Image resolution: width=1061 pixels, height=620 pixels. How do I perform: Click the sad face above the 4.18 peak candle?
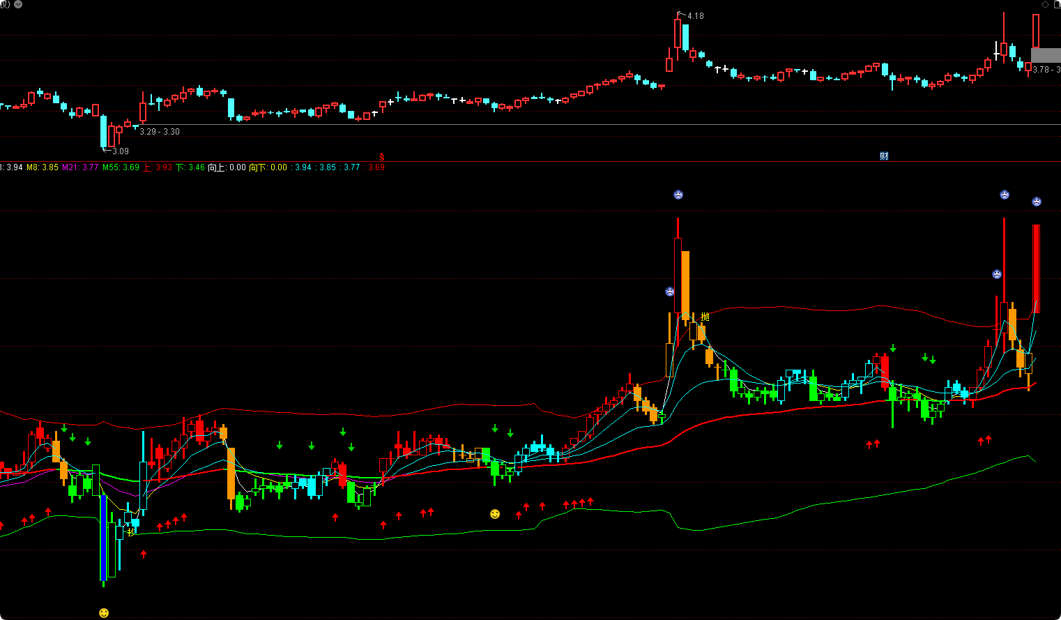(x=678, y=195)
